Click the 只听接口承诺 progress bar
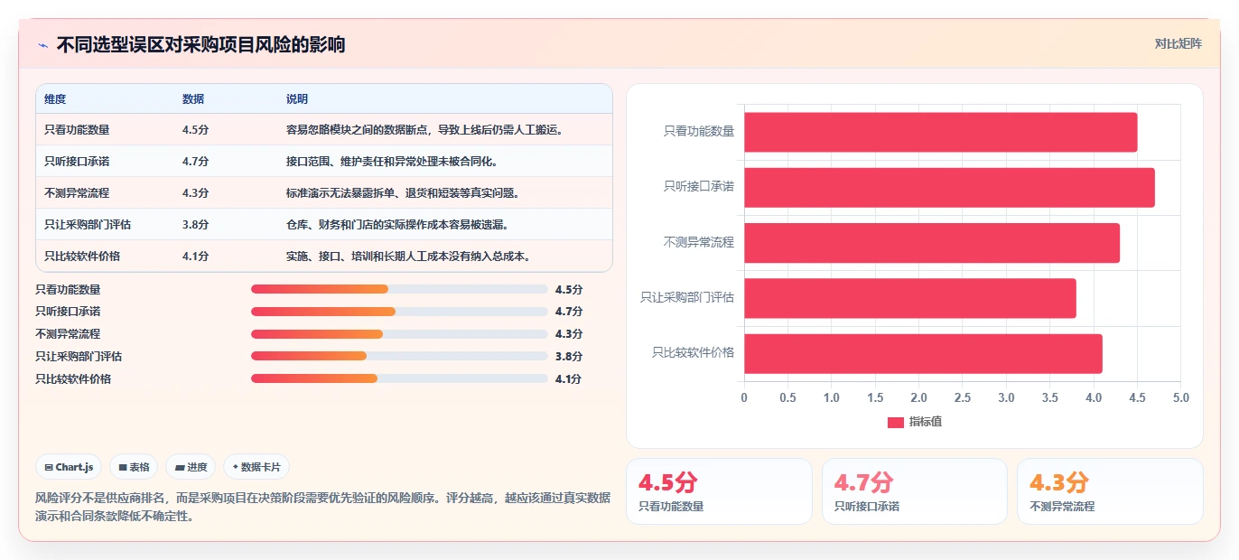The image size is (1239, 560). [399, 312]
